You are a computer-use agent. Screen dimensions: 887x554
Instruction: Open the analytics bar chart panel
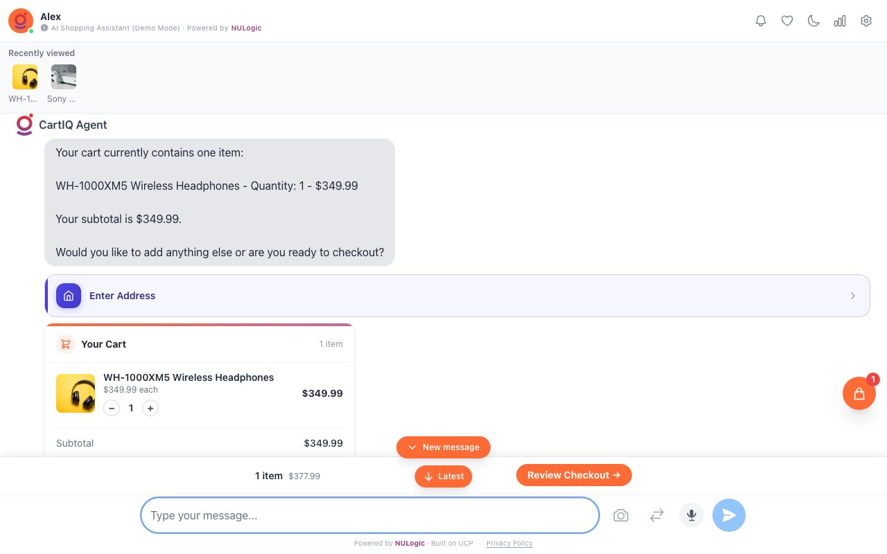(x=840, y=21)
